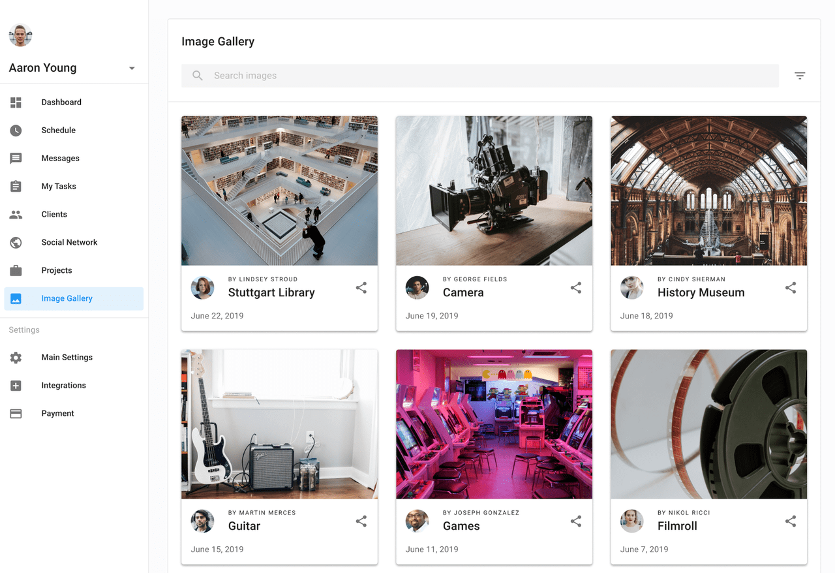835x573 pixels.
Task: Click the date June 11, 2019
Action: tap(432, 550)
